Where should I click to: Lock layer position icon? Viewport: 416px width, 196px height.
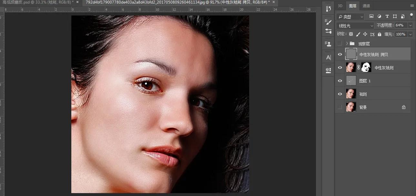tap(365, 34)
